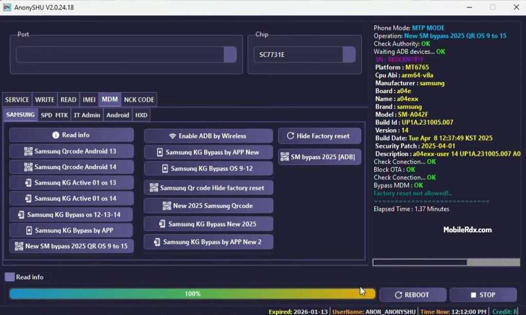Click QR icon on Samsung Qrcode Android 14
Screen dimensions: 526x315
coord(28,167)
